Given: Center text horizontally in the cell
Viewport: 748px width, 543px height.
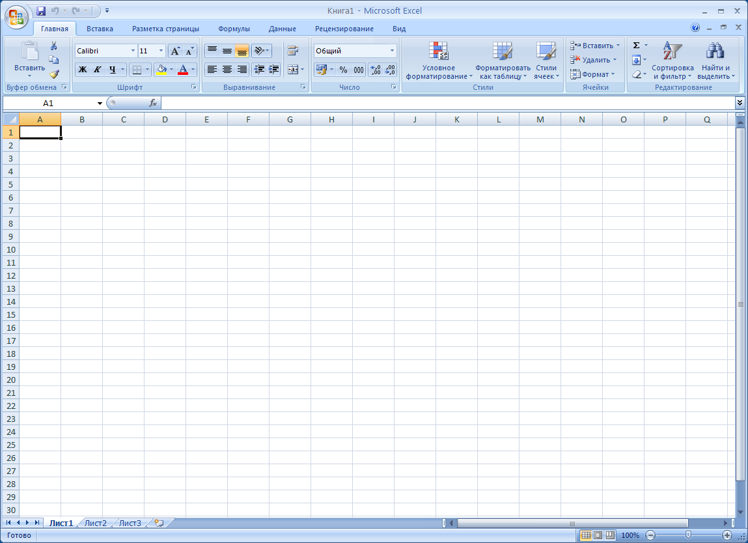Looking at the screenshot, I should (227, 70).
